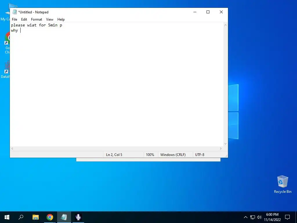Open the View menu in Notepad
This screenshot has width=297, height=223.
[50, 19]
